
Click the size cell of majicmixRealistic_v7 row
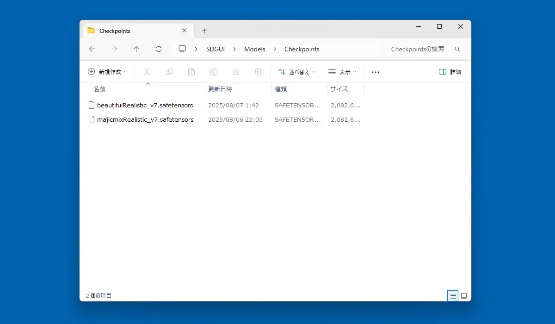coord(345,119)
